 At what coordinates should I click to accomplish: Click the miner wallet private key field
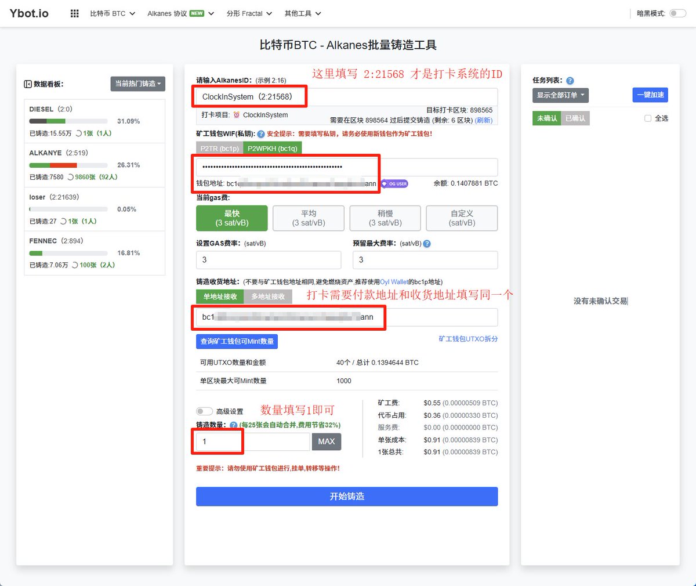[x=347, y=167]
